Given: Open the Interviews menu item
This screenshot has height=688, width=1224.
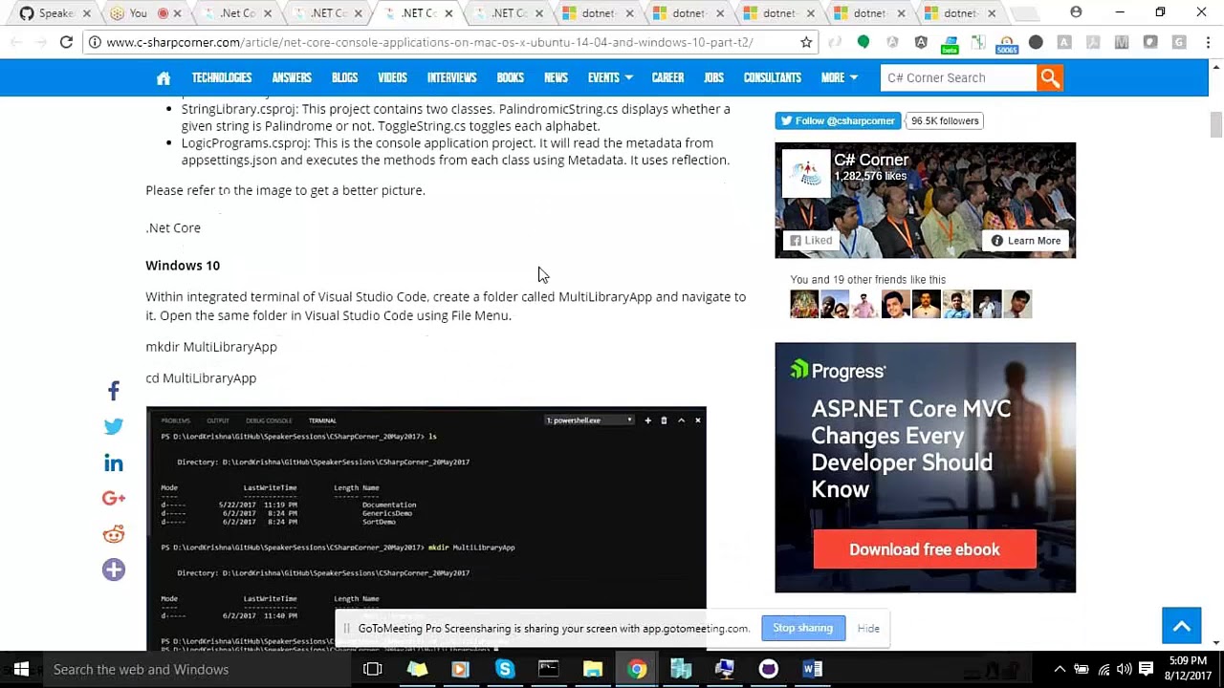Looking at the screenshot, I should pyautogui.click(x=451, y=78).
